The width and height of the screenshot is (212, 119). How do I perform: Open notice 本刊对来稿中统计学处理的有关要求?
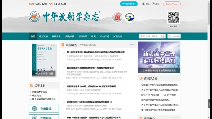[158, 110]
